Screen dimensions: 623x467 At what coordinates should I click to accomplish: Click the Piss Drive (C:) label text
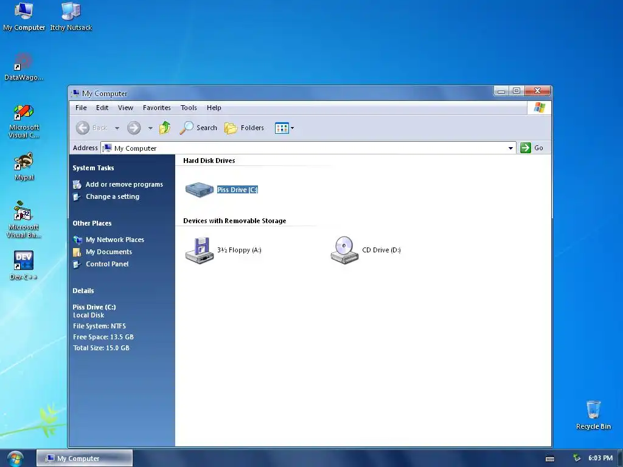click(238, 190)
